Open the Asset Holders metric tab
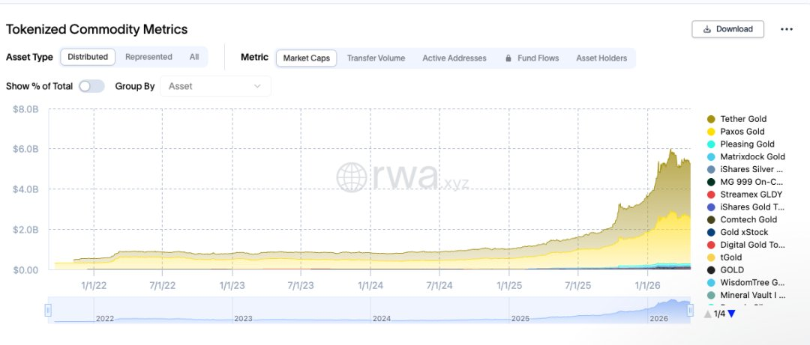Screen dimensions: 810x345 tap(601, 58)
